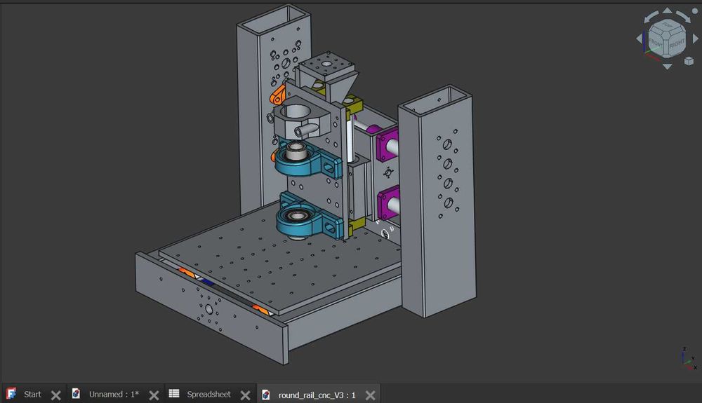Open the mini-cube menu below the navigation cube
Viewport: 702px width, 403px height.
(689, 61)
